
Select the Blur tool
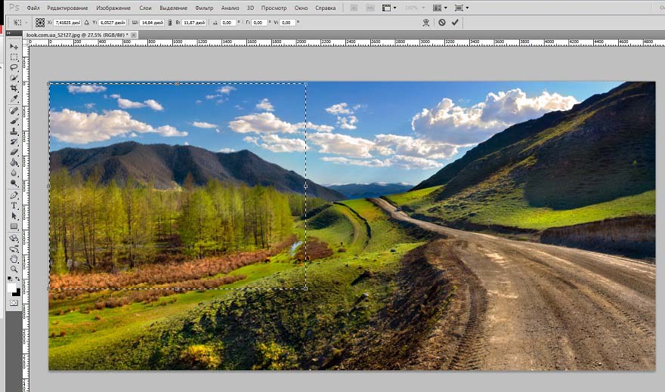(x=14, y=173)
